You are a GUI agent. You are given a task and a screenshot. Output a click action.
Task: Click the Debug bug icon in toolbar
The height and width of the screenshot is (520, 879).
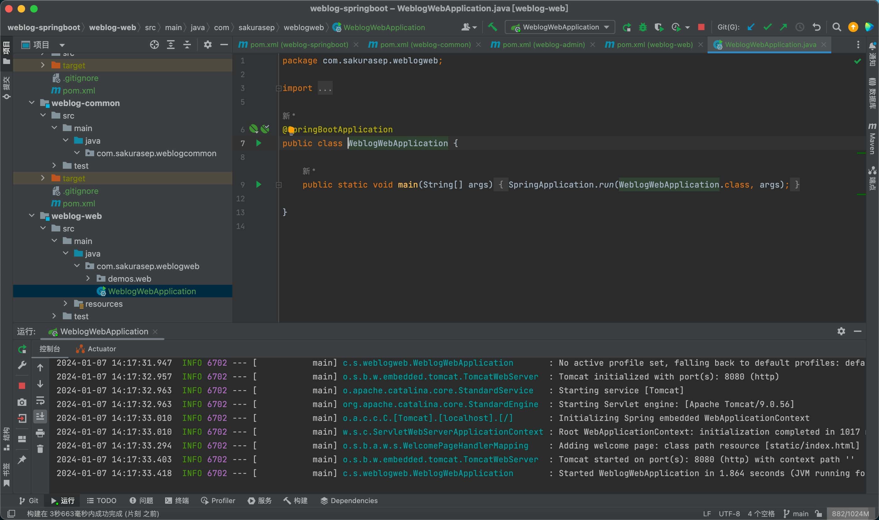[643, 27]
